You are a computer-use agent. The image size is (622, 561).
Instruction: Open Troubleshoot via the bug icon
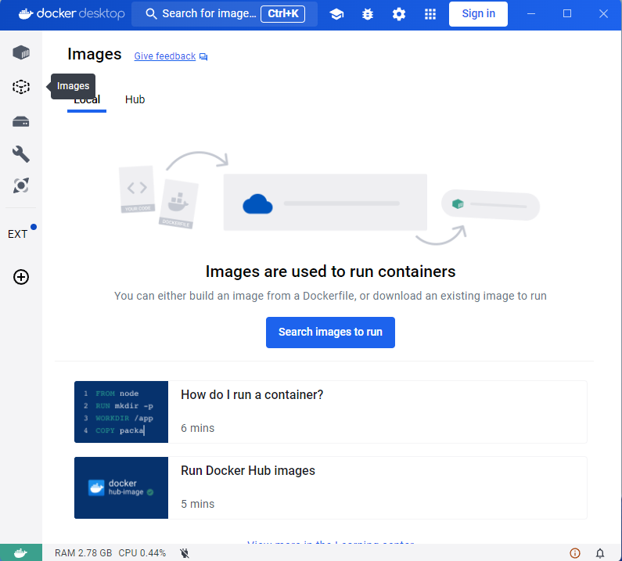368,14
